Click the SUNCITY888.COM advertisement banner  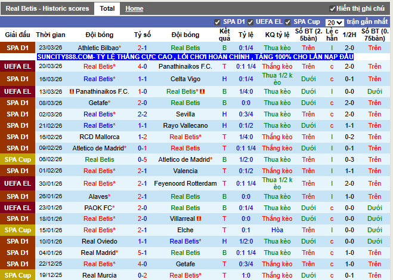point(195,57)
